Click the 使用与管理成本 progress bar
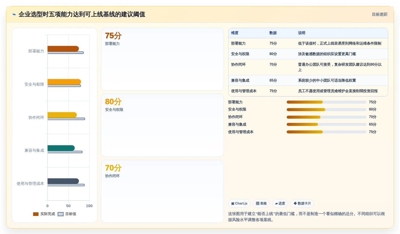Screen dimensions: 400x234 click(326, 132)
